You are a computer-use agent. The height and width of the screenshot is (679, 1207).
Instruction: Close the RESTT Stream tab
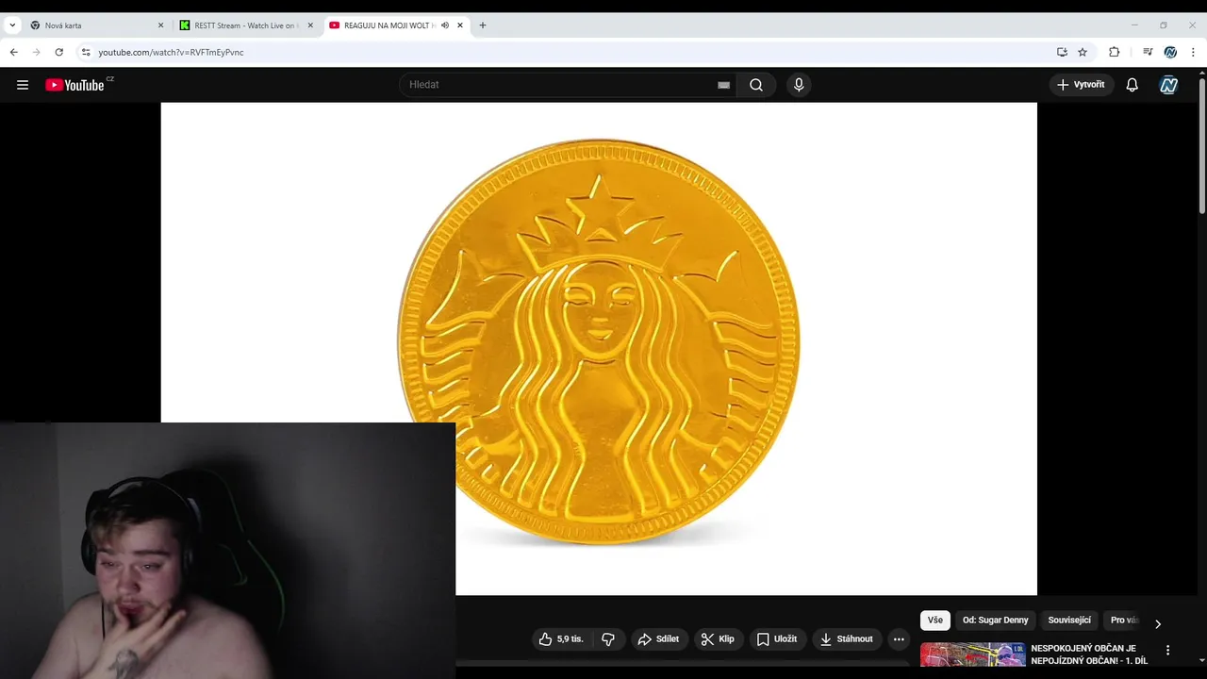(x=310, y=25)
